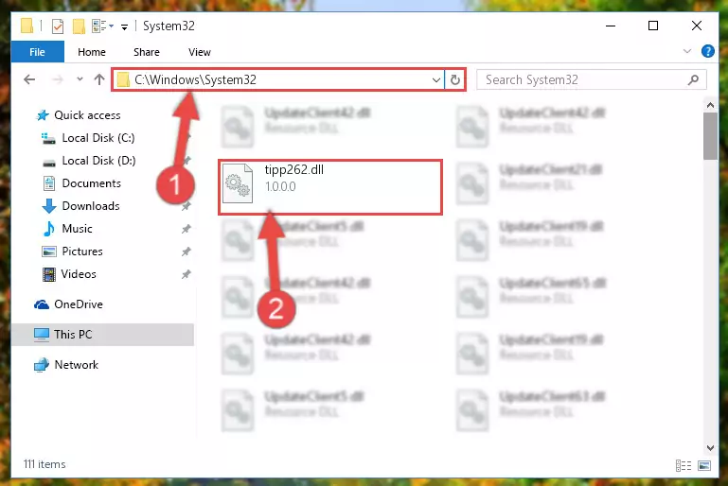Image resolution: width=728 pixels, height=486 pixels.
Task: Open Downloads from the sidebar
Action: coord(91,206)
